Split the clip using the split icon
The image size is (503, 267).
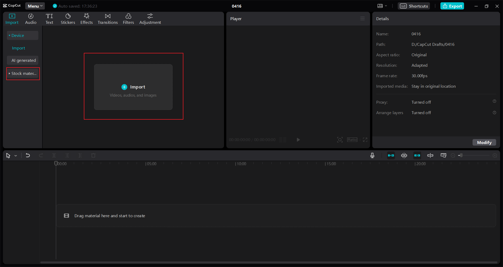[x=54, y=155]
